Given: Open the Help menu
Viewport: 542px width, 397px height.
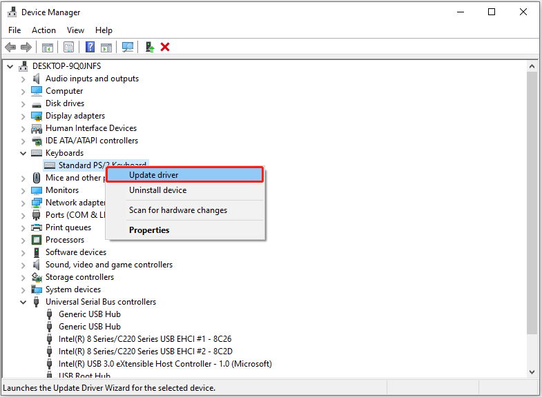Looking at the screenshot, I should coord(104,30).
